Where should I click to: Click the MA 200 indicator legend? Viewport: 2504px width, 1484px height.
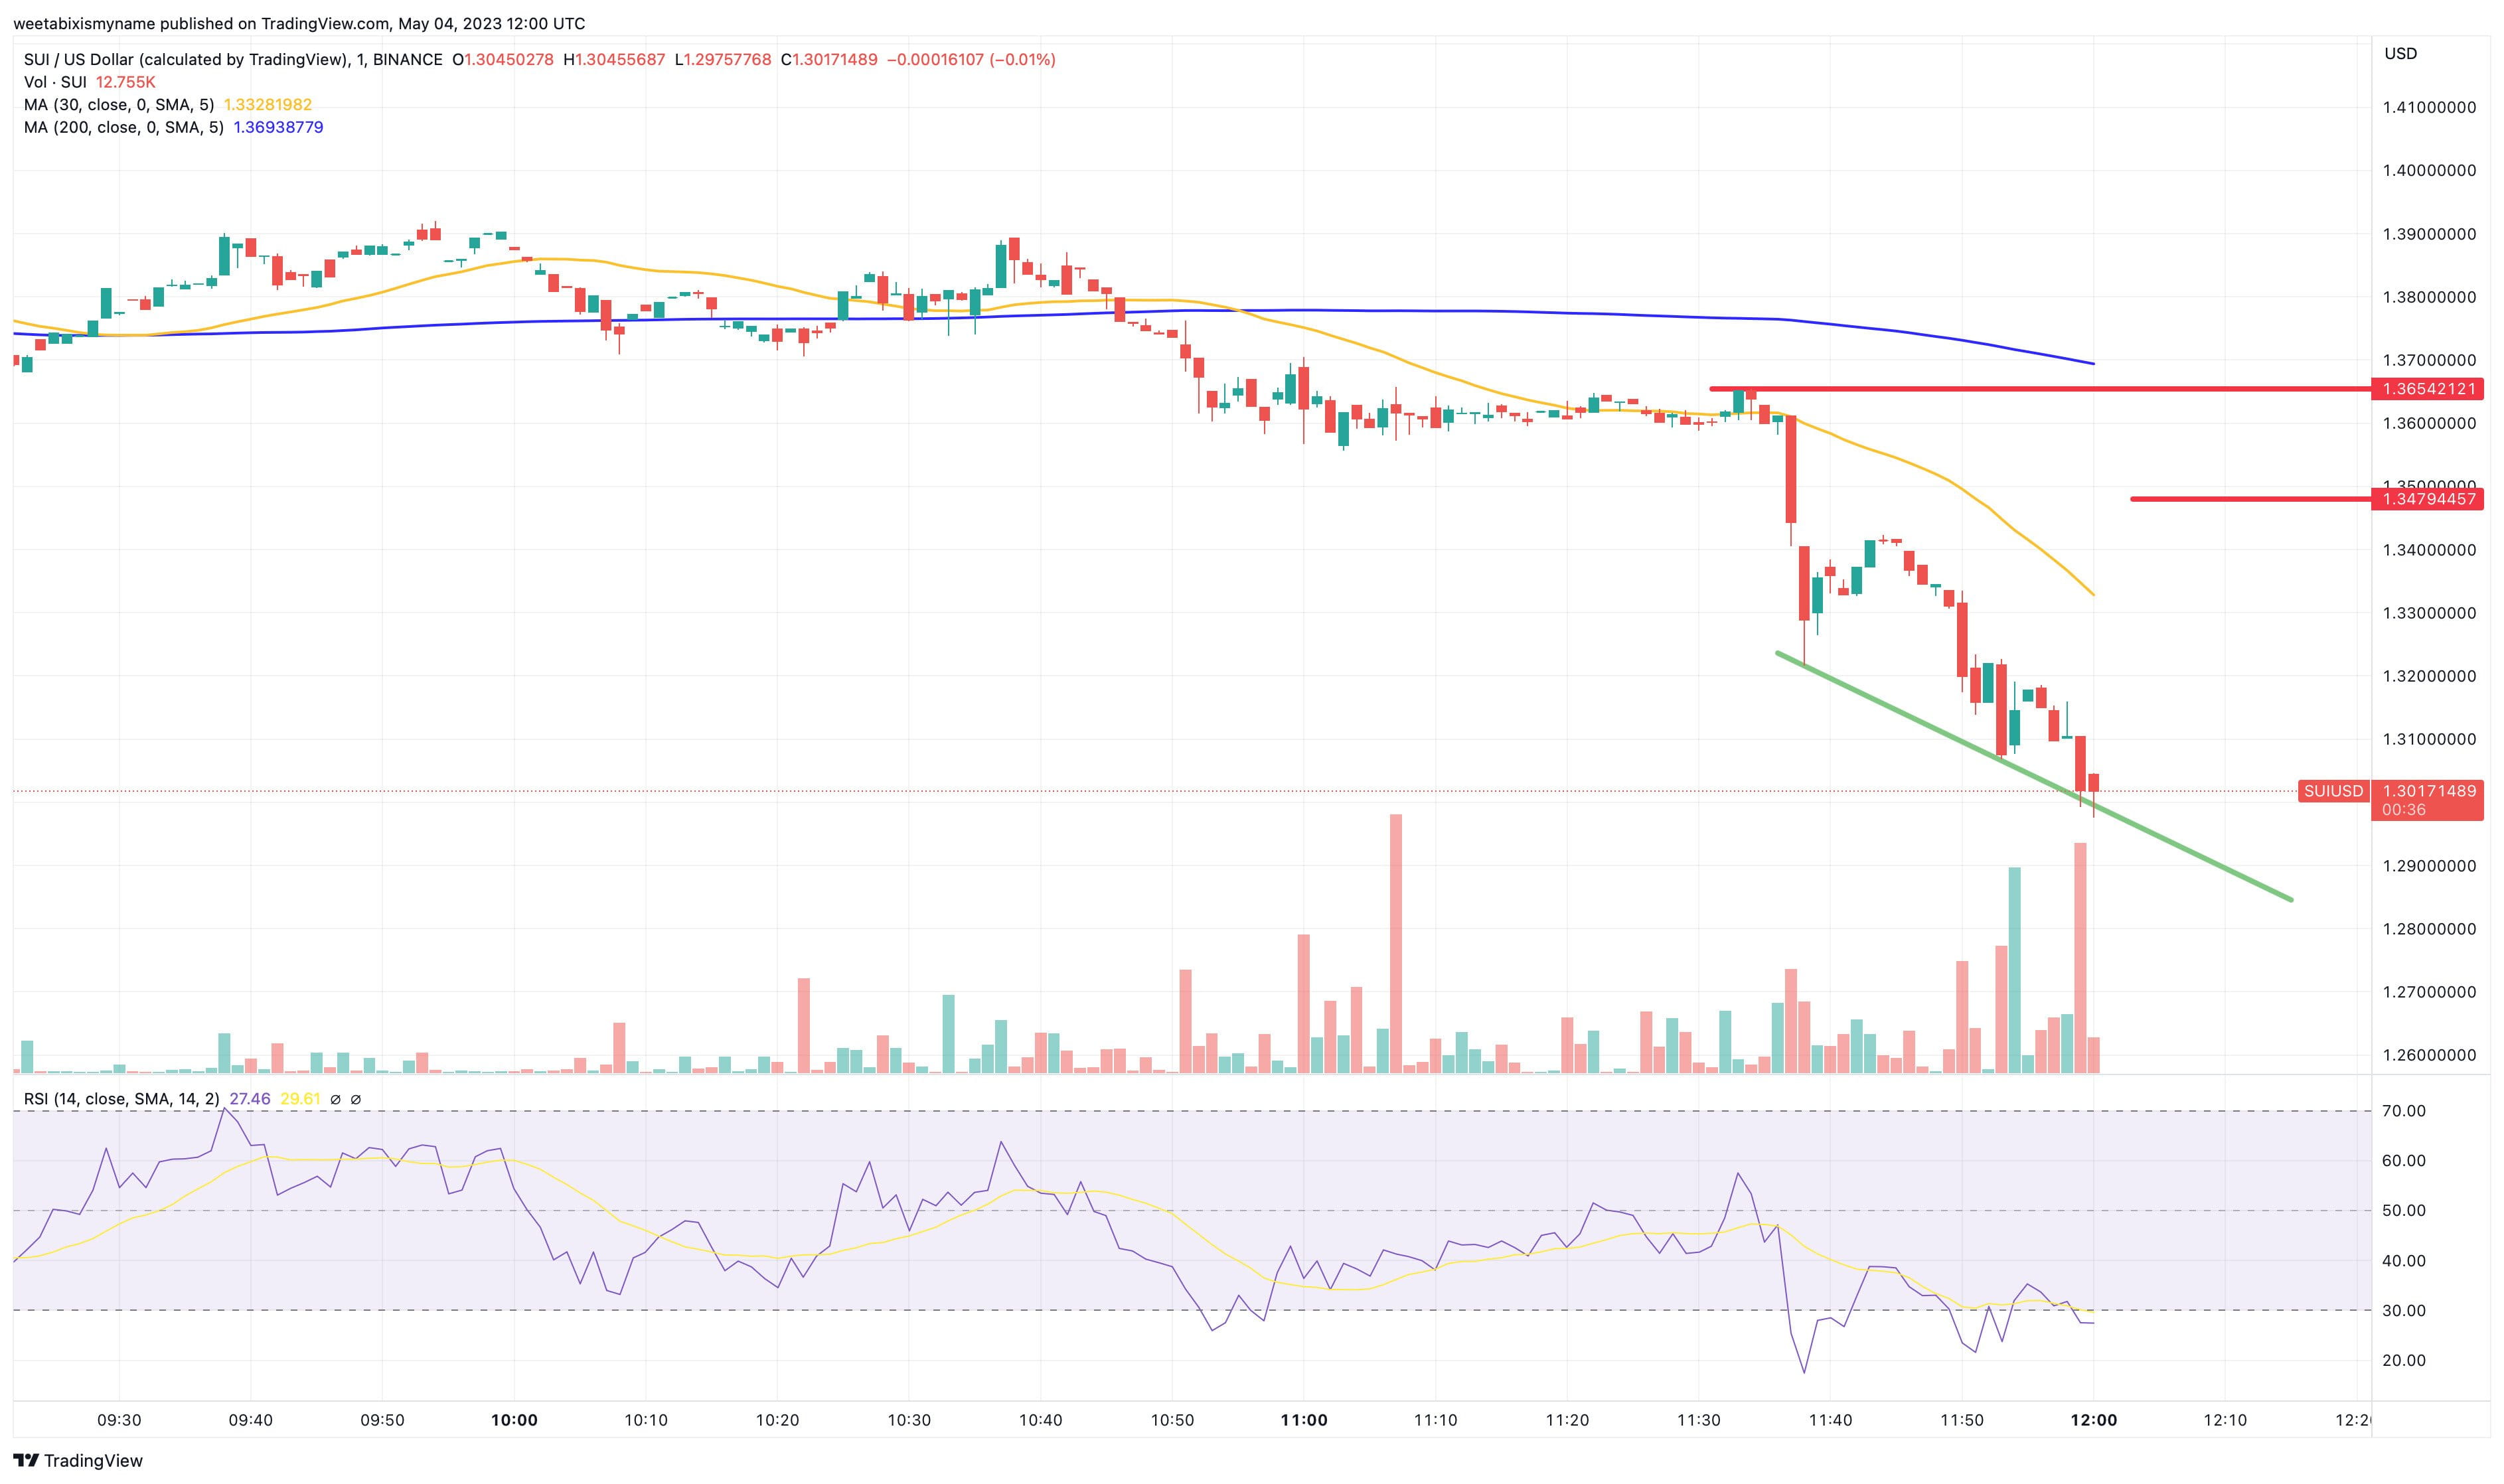(x=123, y=127)
